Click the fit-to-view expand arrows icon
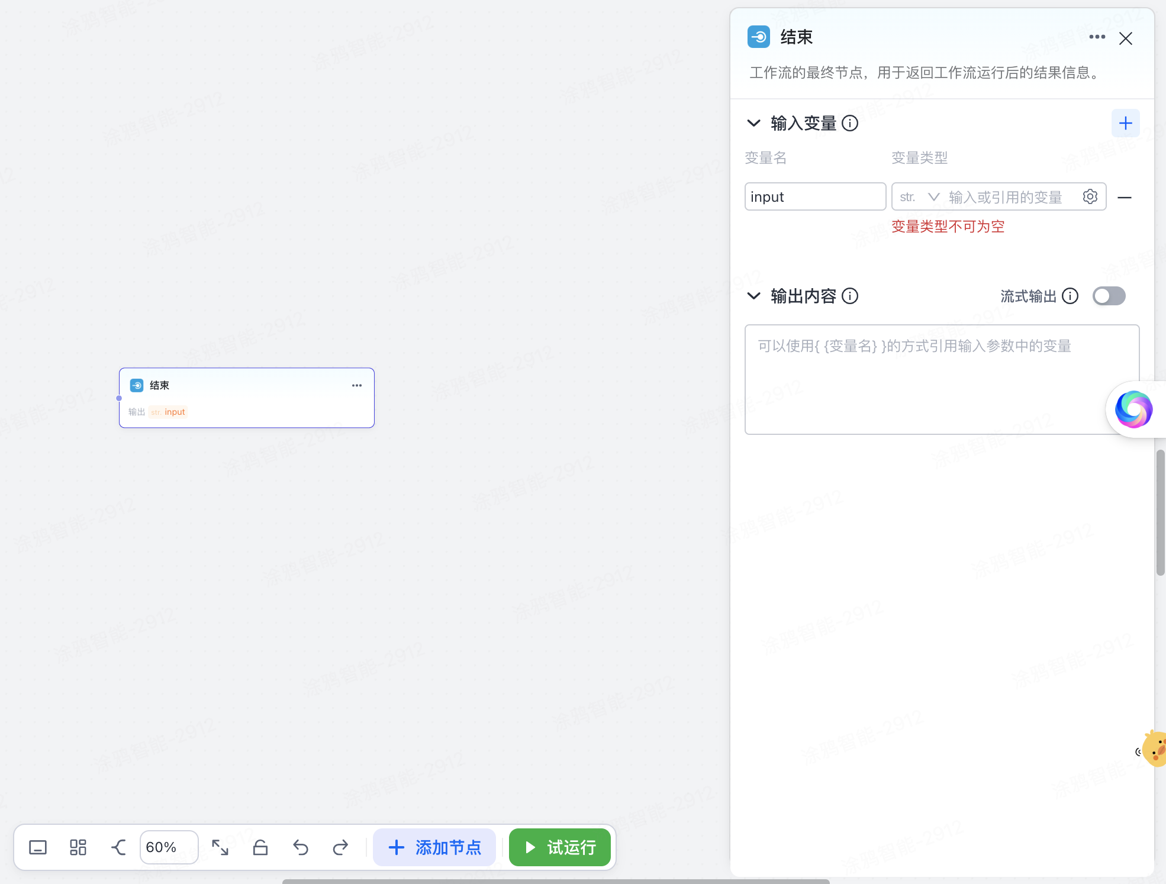This screenshot has width=1166, height=884. click(220, 847)
